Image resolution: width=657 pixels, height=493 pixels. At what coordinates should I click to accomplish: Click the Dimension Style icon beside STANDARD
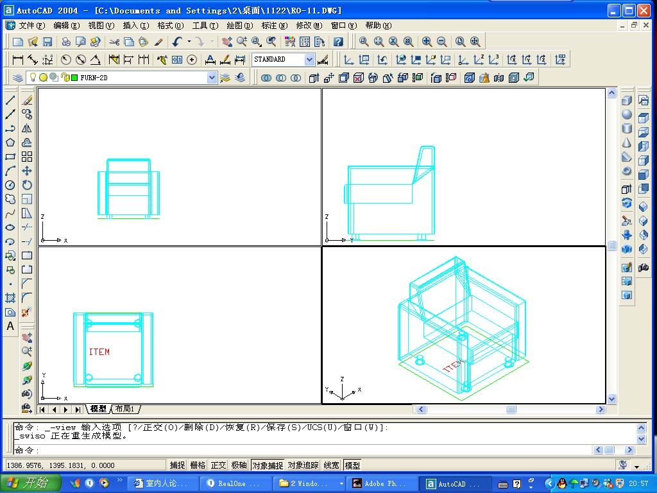323,60
